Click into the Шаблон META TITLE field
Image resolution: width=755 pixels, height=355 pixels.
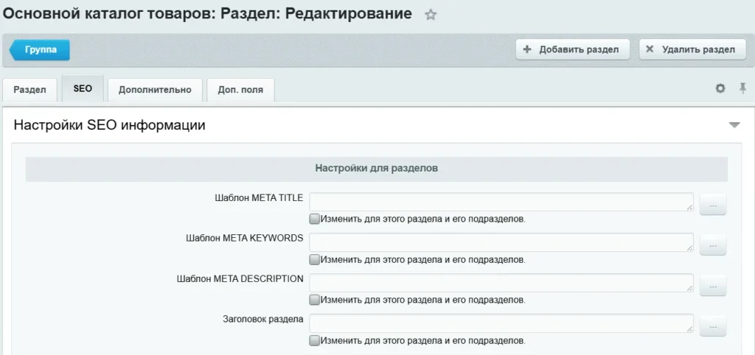[x=501, y=202]
